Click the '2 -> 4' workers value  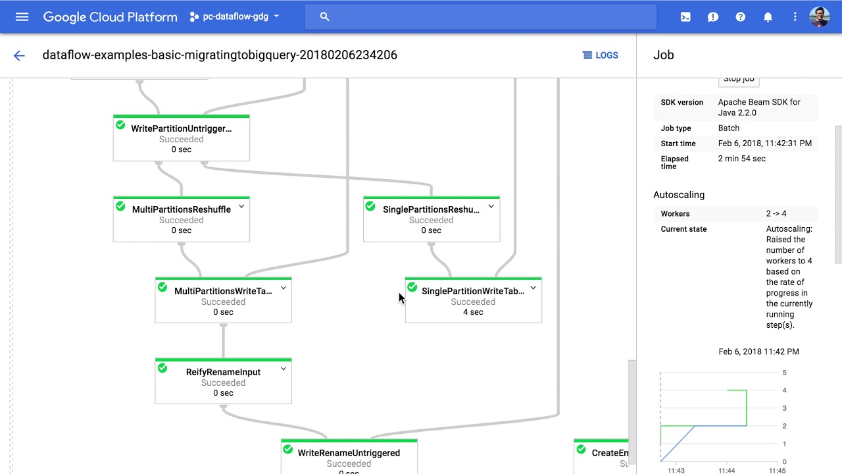click(776, 214)
